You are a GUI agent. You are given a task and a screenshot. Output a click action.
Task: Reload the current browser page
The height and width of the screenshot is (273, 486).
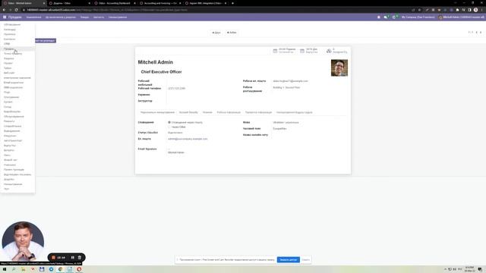(x=17, y=10)
